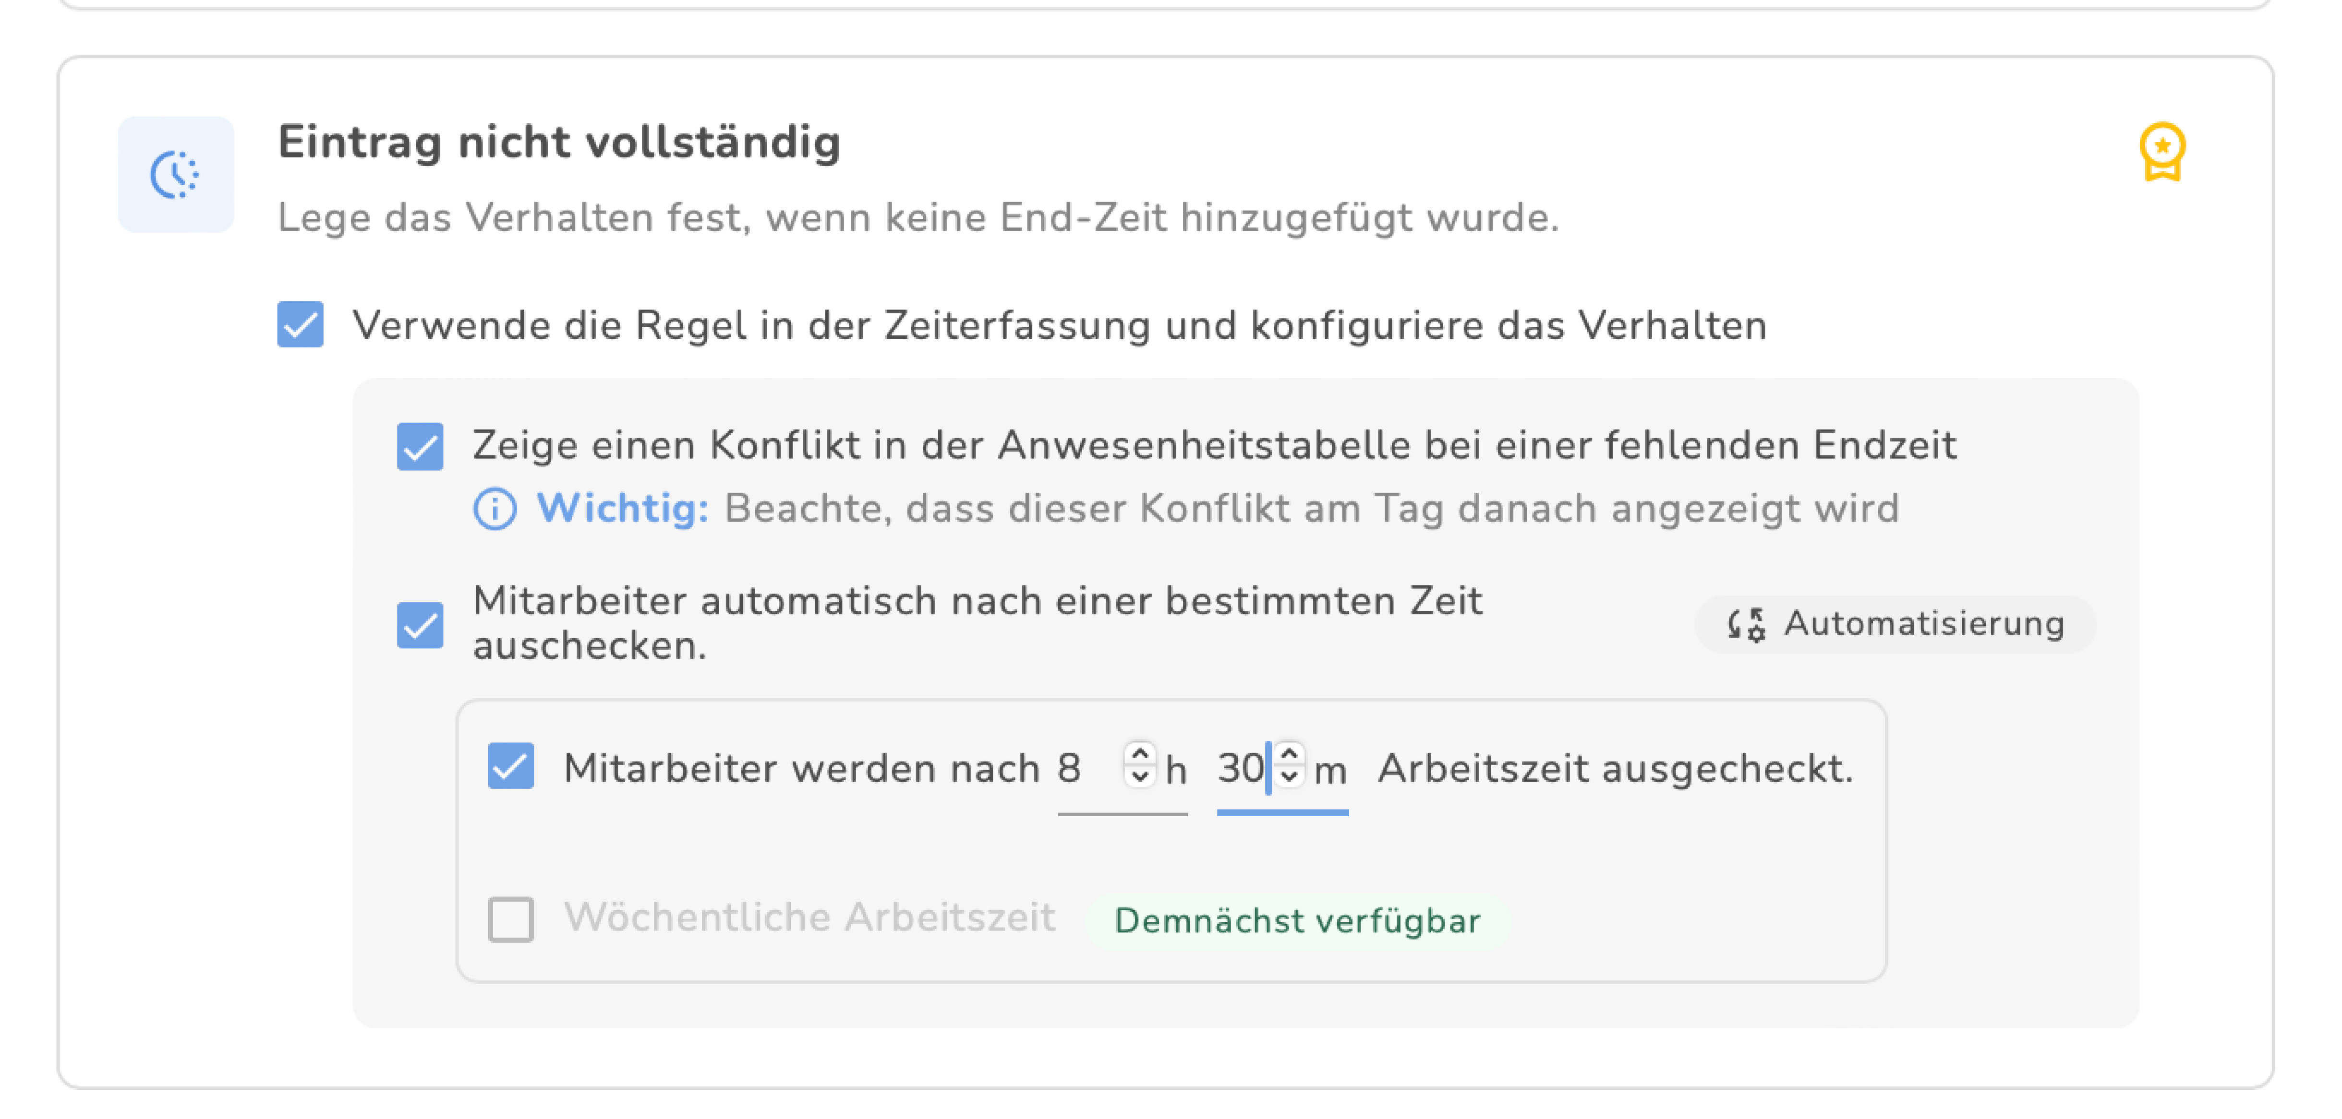Click the 'Wichtig:' highlighted label
2342x1119 pixels.
tap(623, 508)
